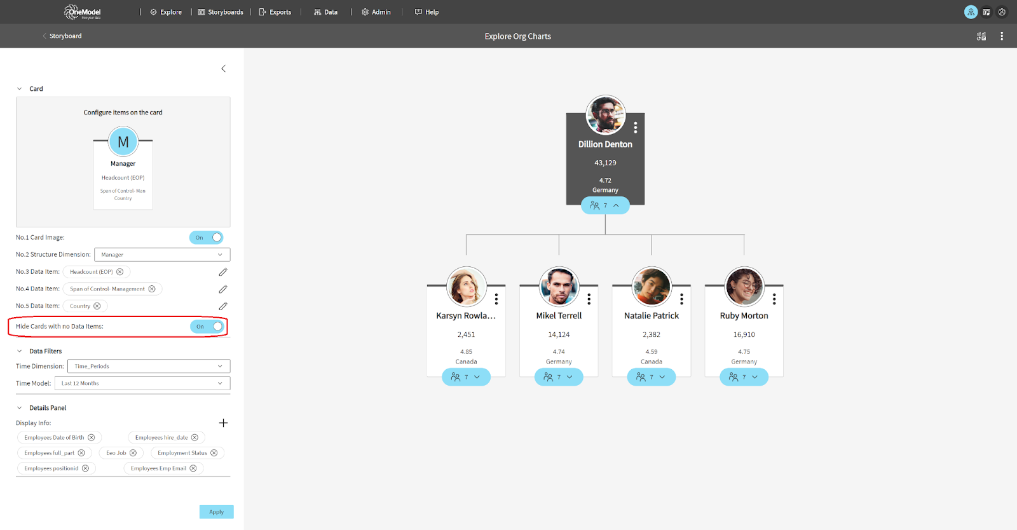1017x530 pixels.
Task: Collapse the configuration side panel
Action: [x=223, y=69]
